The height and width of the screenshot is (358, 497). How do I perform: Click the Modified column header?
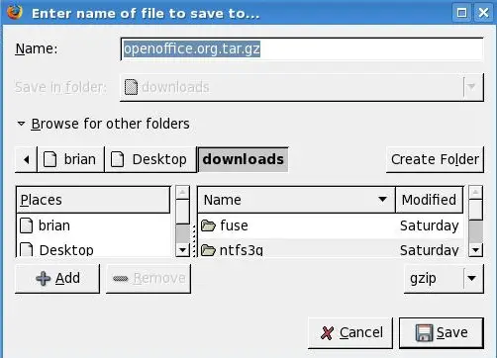pos(430,200)
